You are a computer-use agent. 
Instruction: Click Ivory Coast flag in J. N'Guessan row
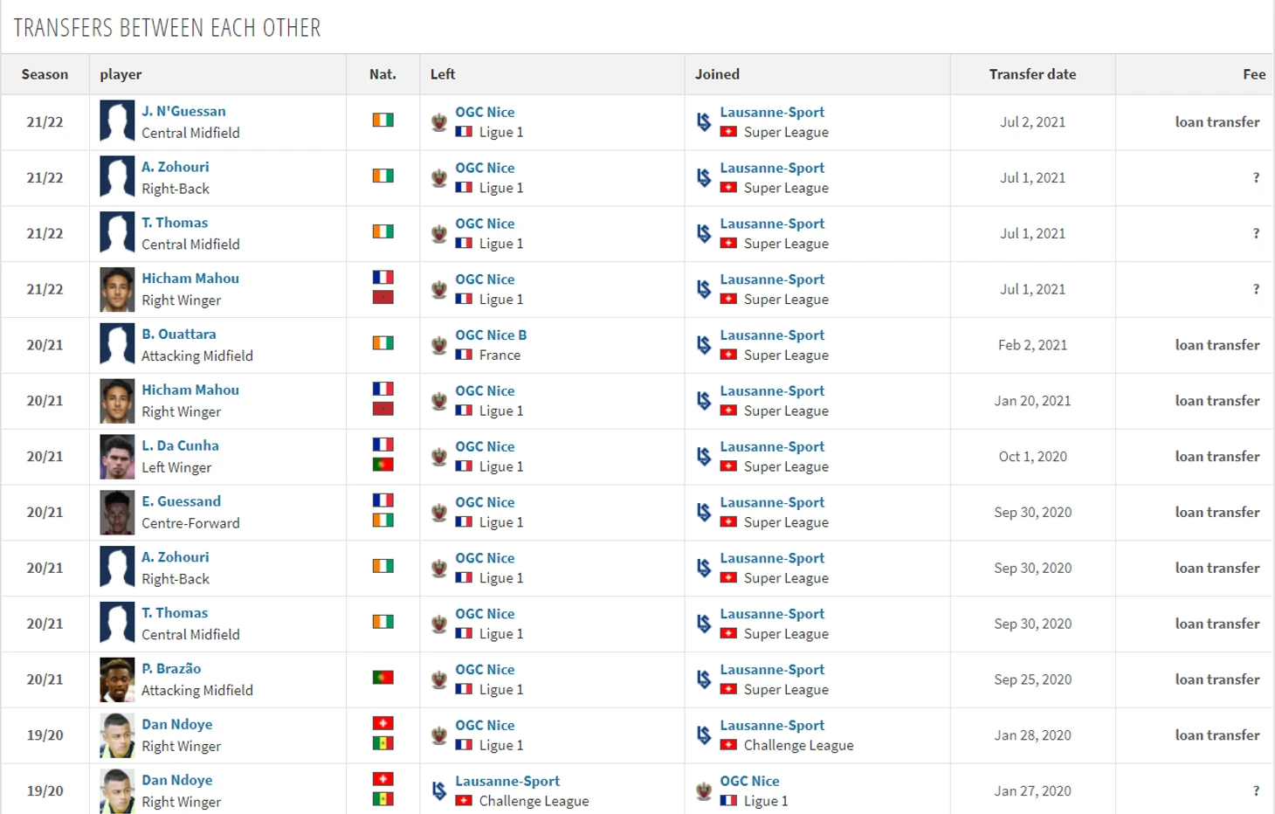point(382,120)
